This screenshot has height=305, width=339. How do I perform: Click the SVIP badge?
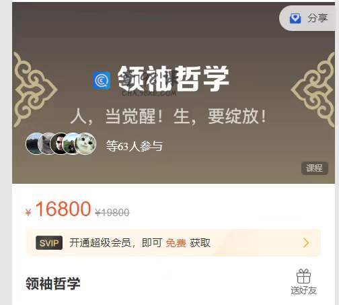pos(49,243)
